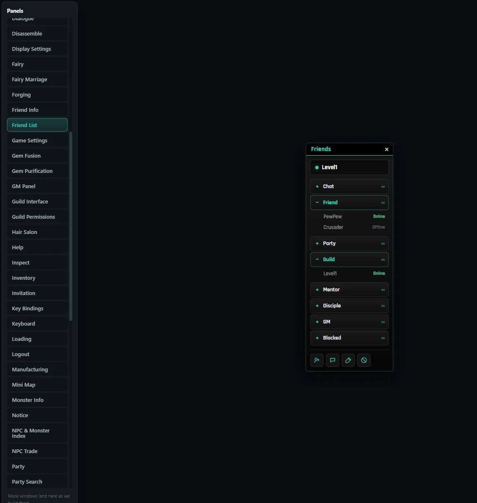Select offline friend Crusader
477x503 pixels.
(x=349, y=227)
